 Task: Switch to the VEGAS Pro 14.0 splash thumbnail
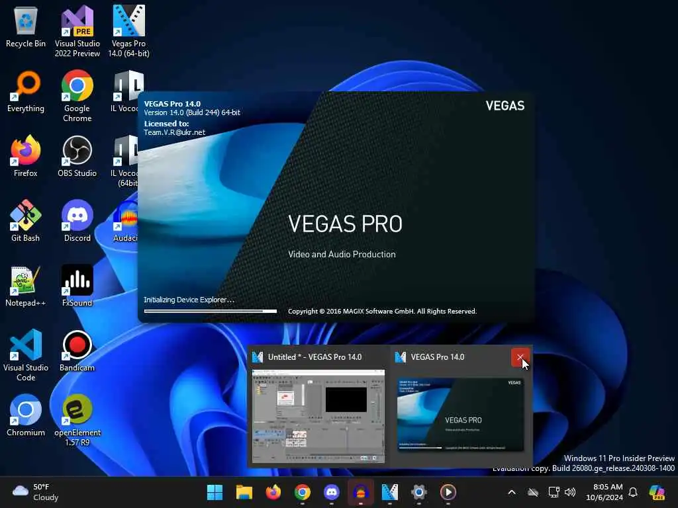click(461, 414)
